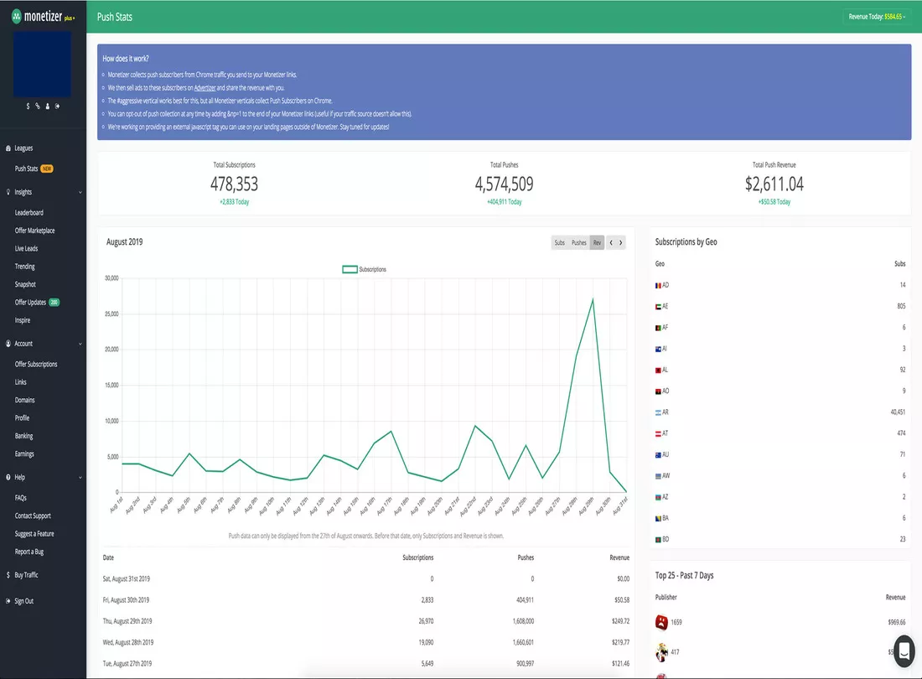Switch chart to Subs view
This screenshot has width=922, height=679.
pos(559,243)
